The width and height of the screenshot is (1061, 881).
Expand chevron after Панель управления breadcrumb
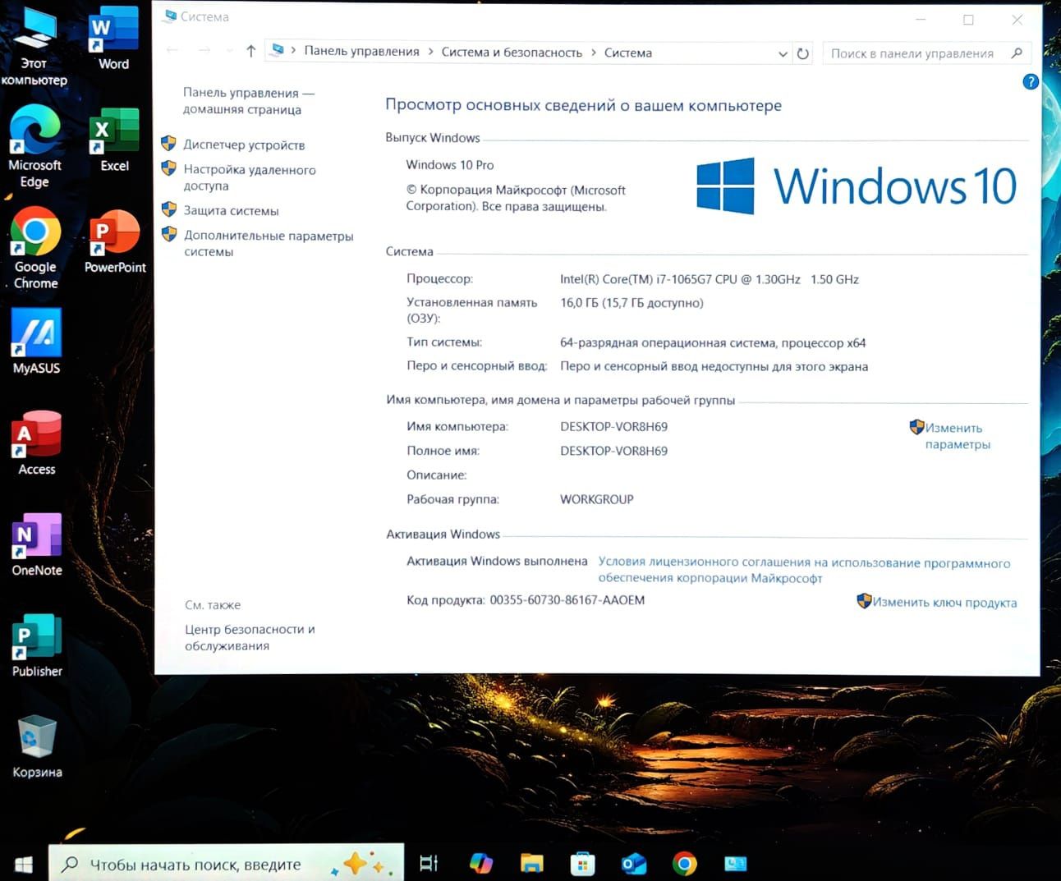[x=429, y=52]
